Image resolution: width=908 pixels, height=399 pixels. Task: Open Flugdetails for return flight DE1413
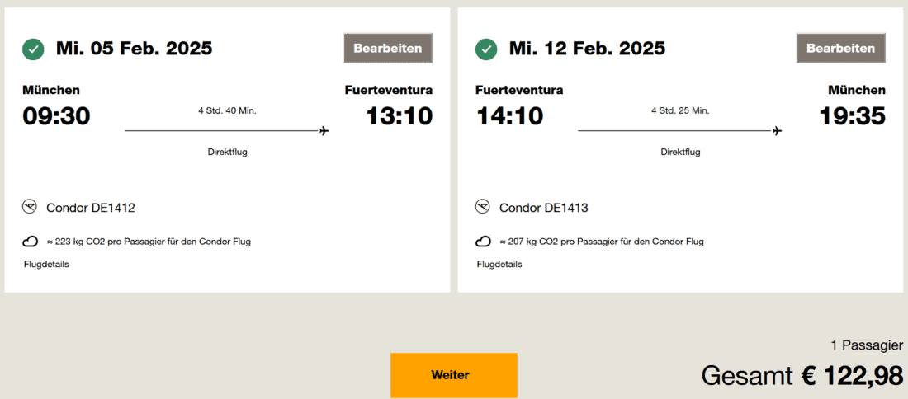coord(499,265)
